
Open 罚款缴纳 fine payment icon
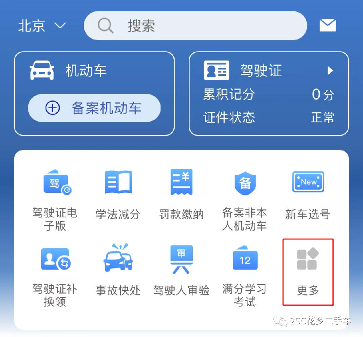[x=181, y=182]
